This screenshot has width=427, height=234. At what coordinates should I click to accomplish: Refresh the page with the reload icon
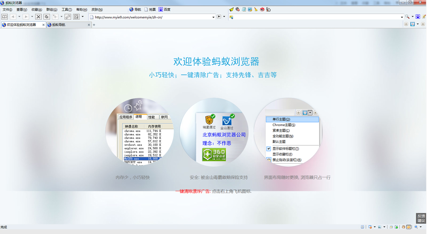[46, 17]
